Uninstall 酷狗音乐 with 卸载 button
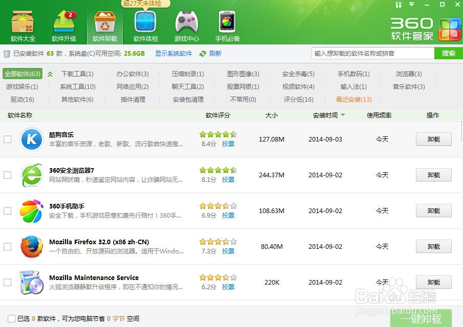 click(x=434, y=139)
